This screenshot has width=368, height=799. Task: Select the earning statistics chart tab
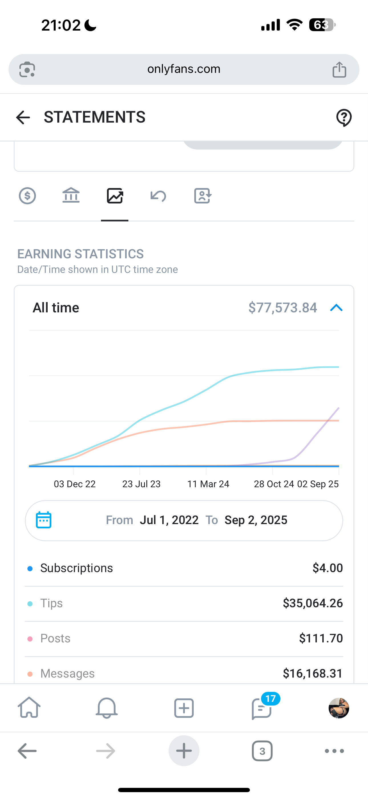pyautogui.click(x=115, y=196)
